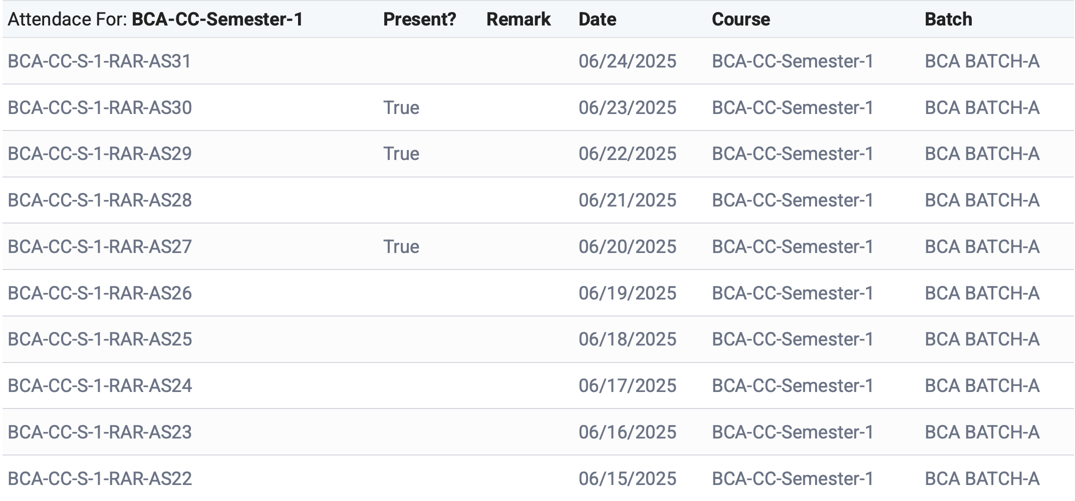Select the BCA-CC-S-1-RAR-AS26 entry
1075x501 pixels.
100,293
